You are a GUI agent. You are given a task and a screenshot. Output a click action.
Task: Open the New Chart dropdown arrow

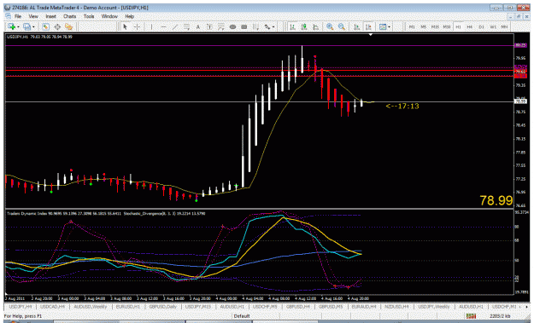click(x=18, y=26)
